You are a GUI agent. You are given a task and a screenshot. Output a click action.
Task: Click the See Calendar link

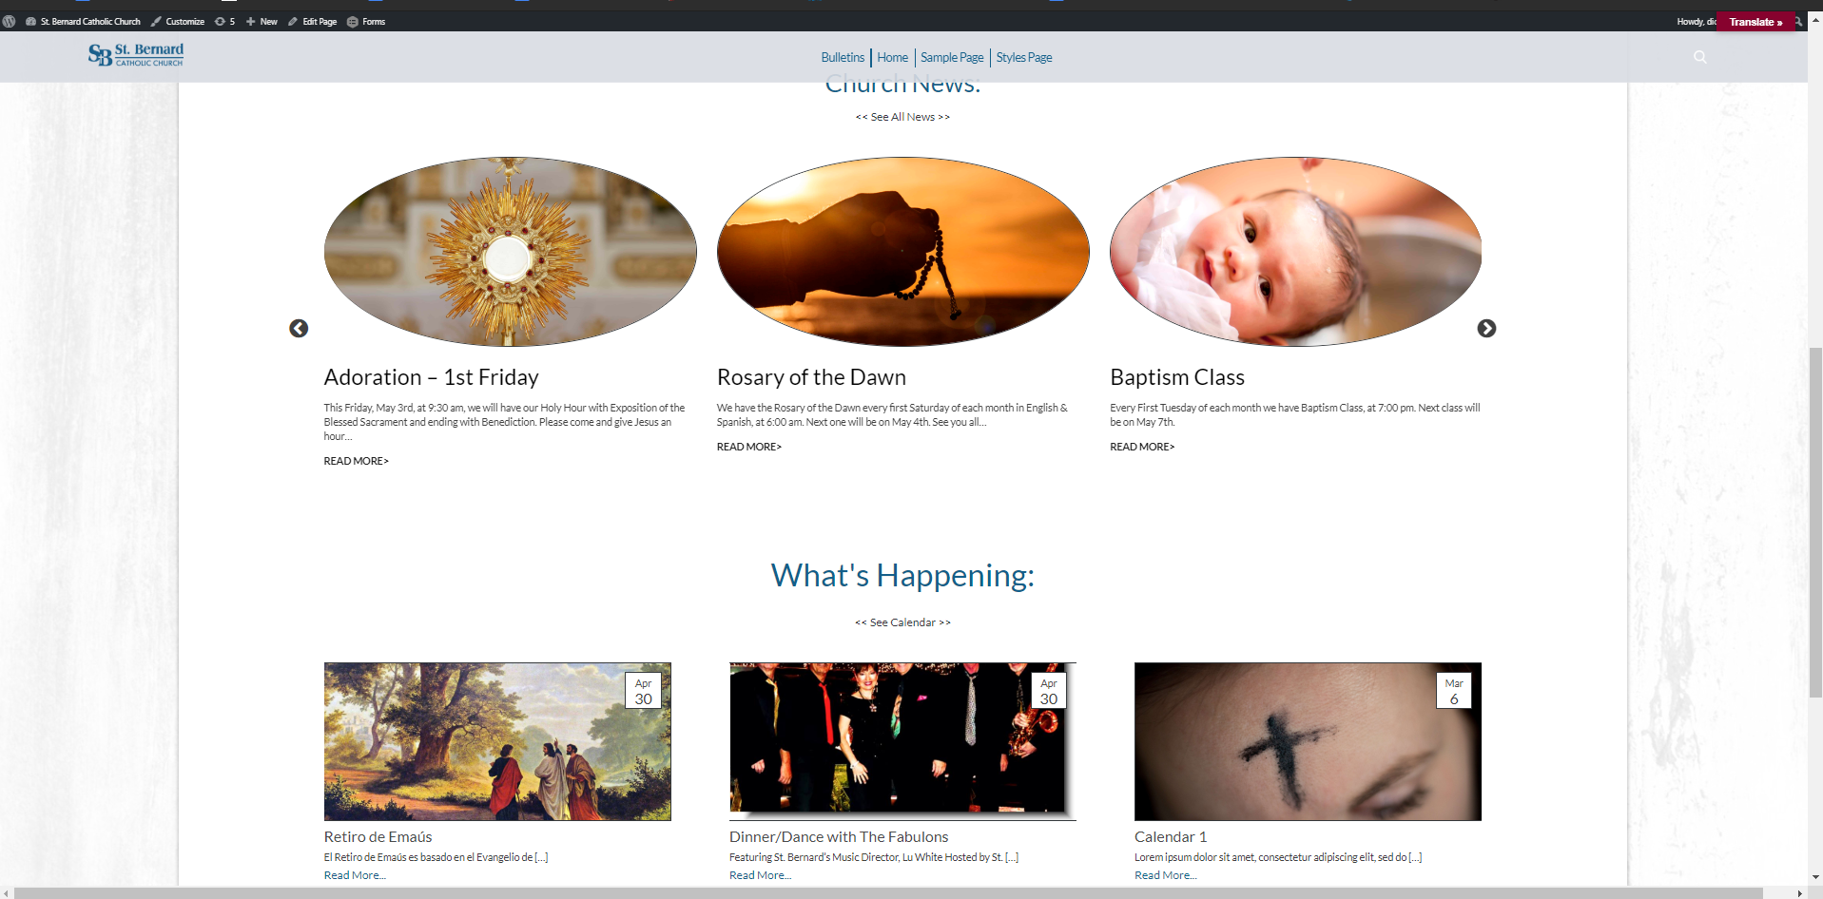tap(902, 622)
